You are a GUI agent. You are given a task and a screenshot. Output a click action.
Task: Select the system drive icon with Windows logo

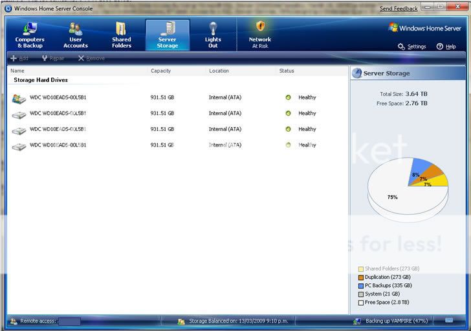pos(19,99)
